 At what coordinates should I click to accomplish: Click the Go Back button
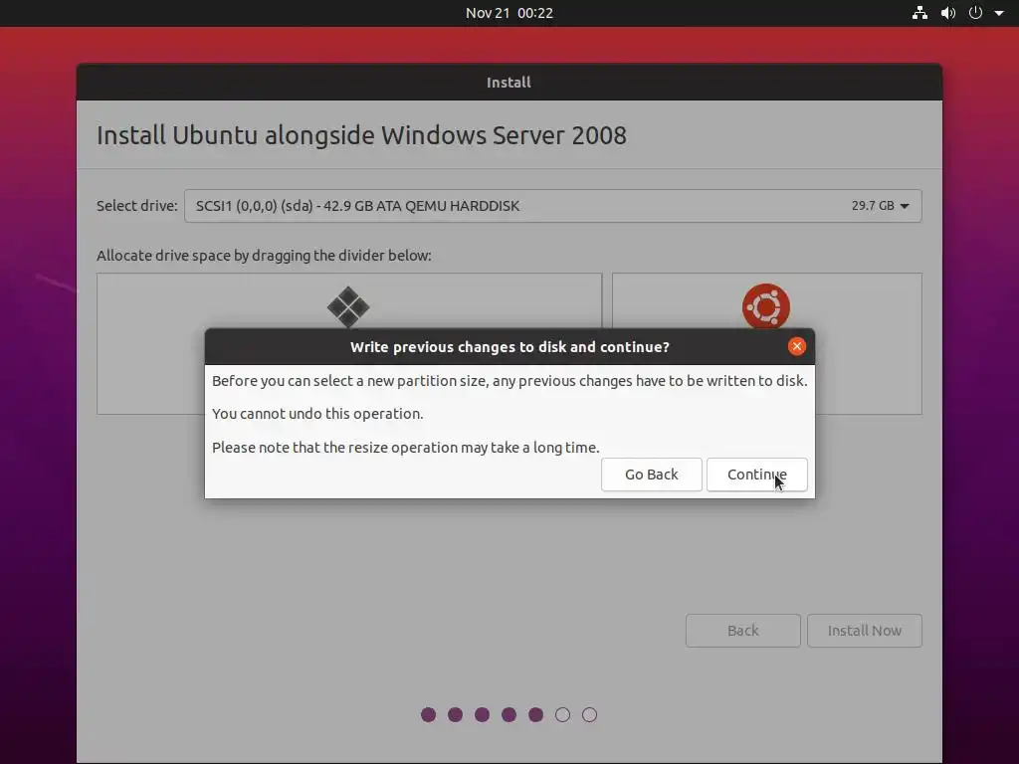pos(651,475)
